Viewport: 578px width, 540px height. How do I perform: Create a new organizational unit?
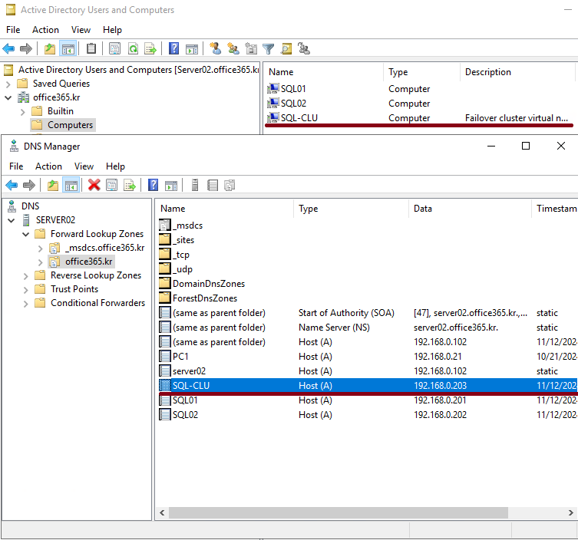tap(251, 48)
